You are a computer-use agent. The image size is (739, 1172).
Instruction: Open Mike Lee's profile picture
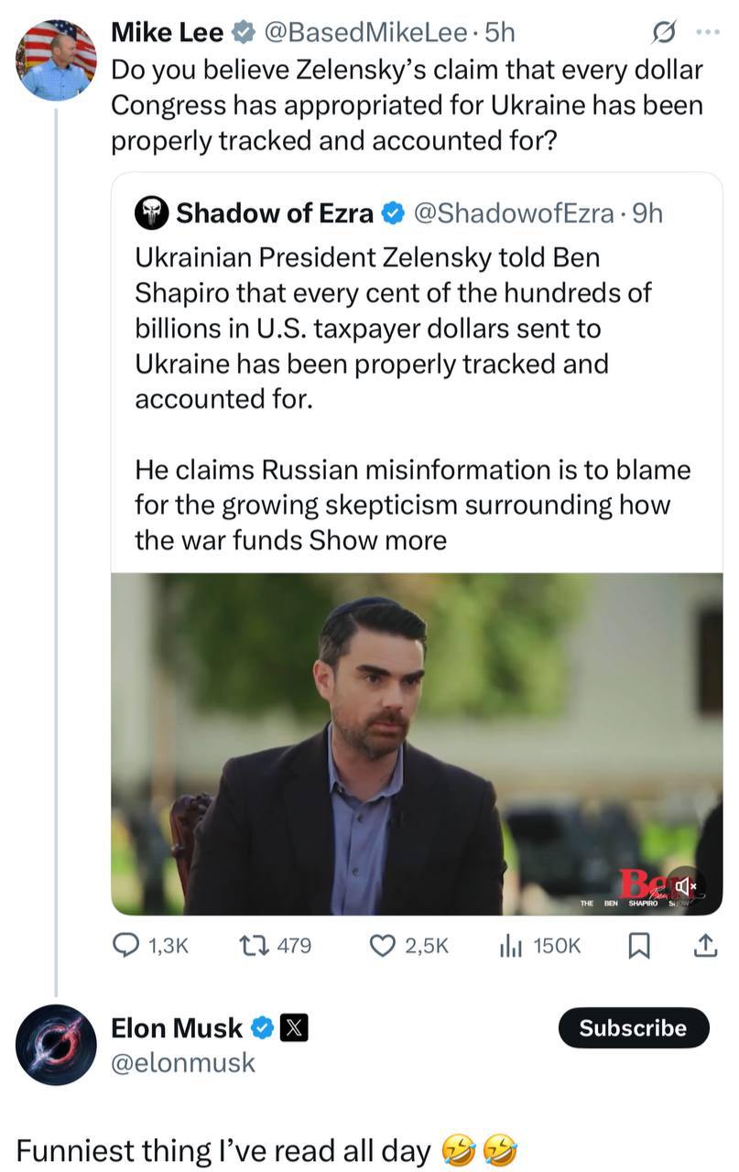[56, 60]
